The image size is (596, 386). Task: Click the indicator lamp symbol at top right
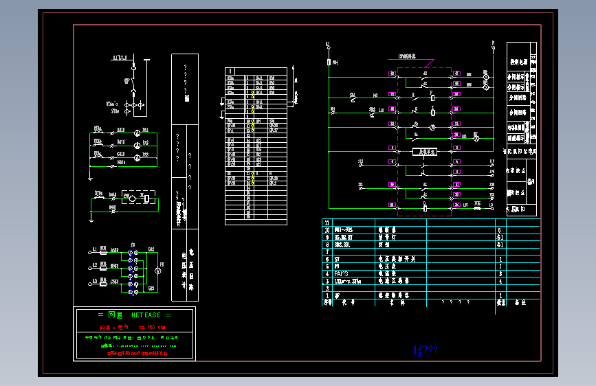tap(486, 77)
